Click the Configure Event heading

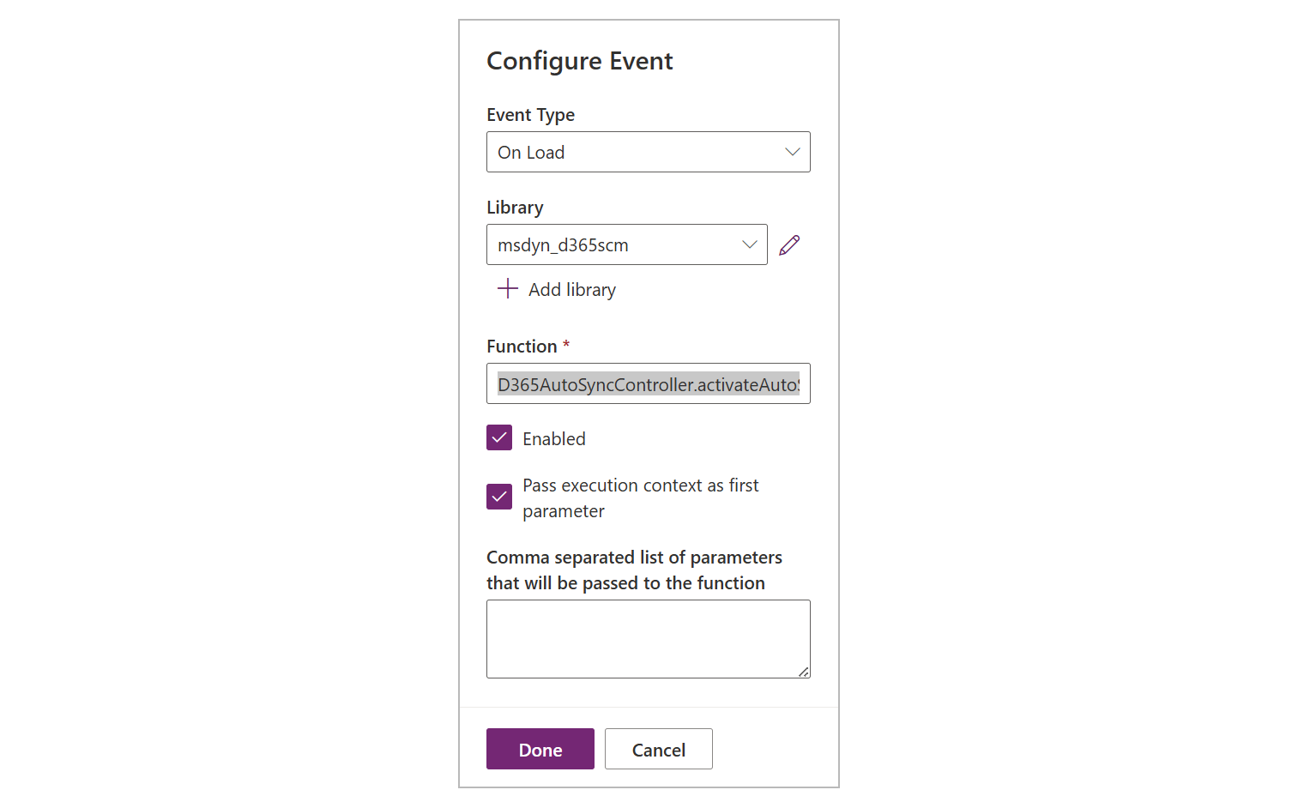(x=579, y=61)
